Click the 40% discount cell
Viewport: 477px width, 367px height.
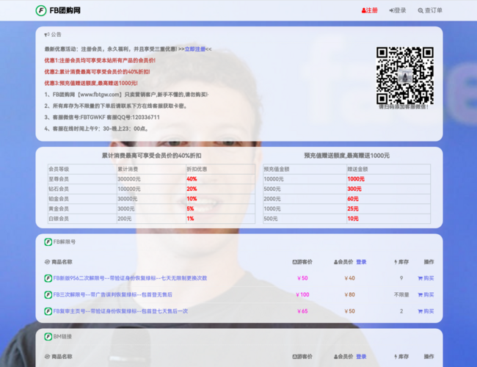(220, 179)
